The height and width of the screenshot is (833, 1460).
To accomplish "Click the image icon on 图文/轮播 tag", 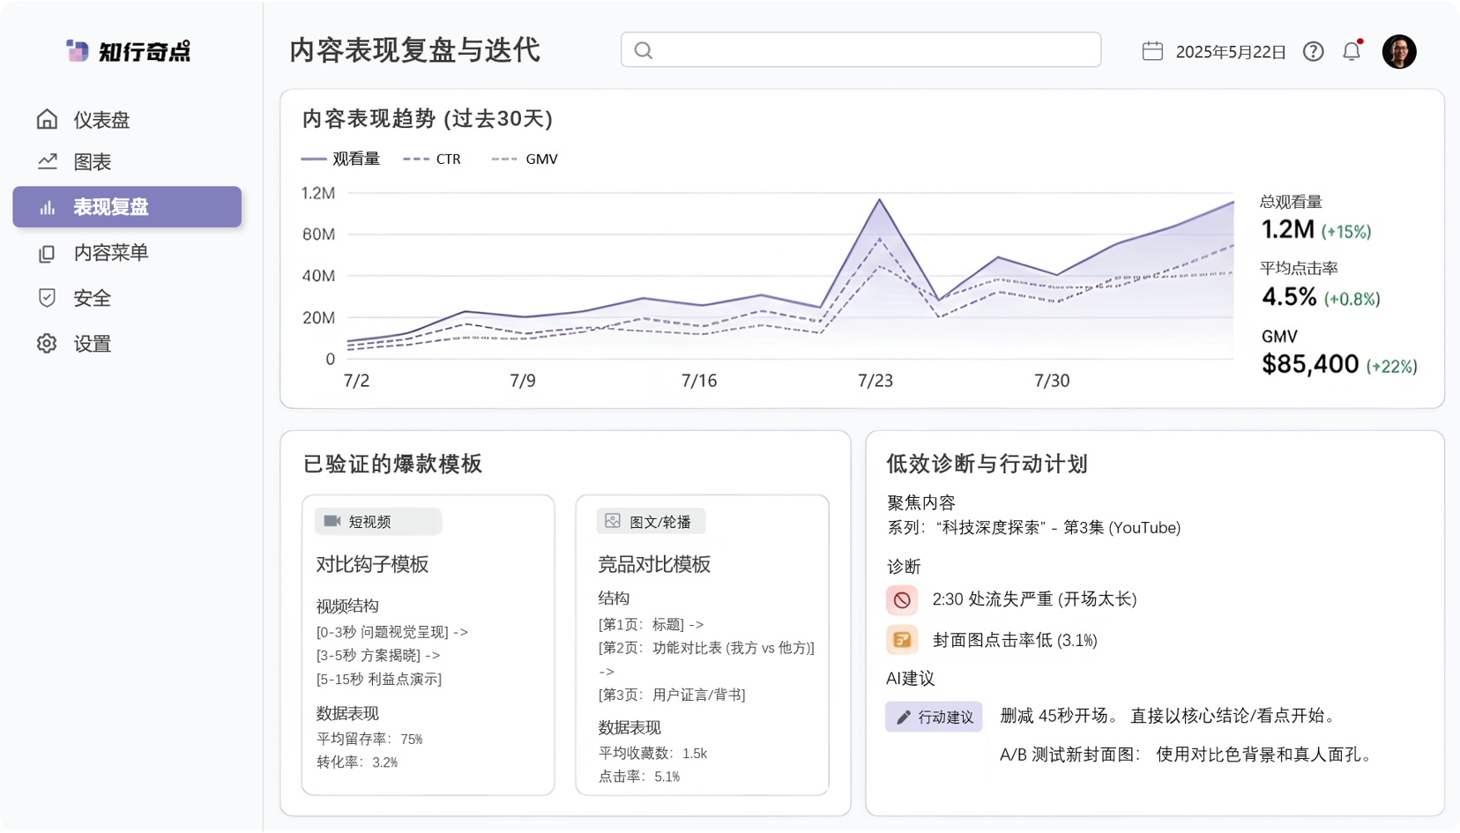I will (611, 520).
